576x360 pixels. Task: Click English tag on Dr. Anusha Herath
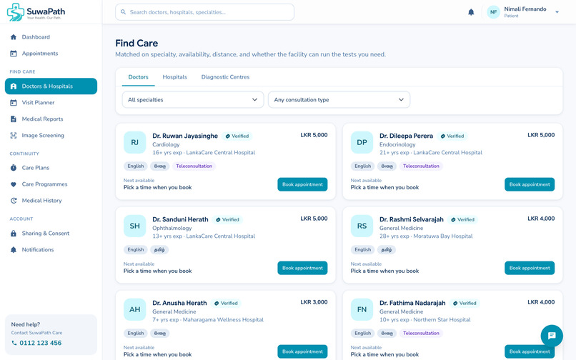pos(136,334)
